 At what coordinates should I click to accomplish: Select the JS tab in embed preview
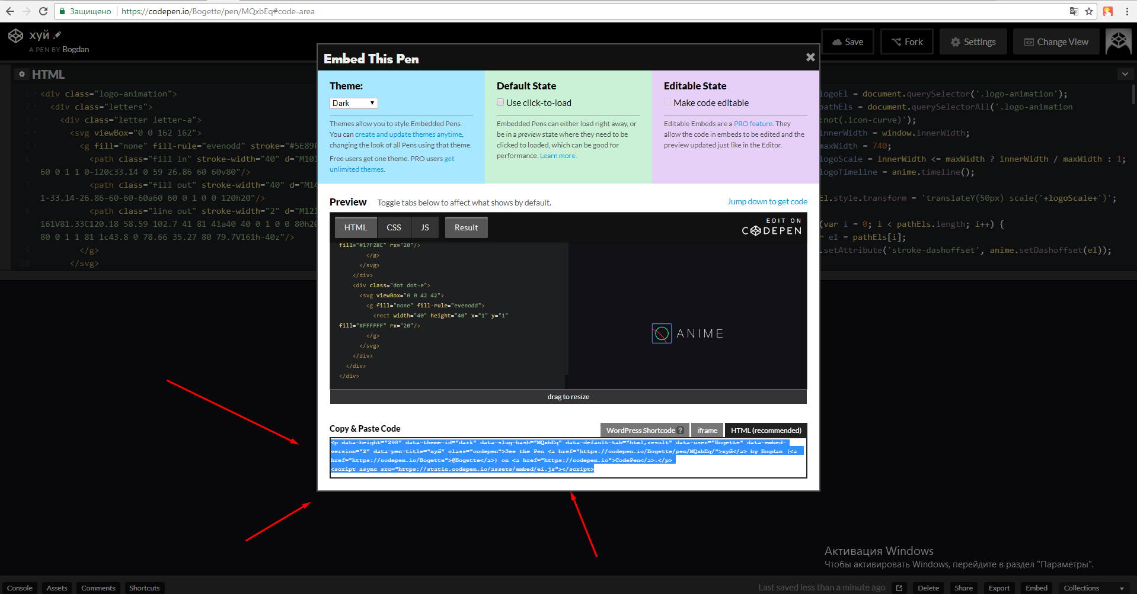coord(425,227)
